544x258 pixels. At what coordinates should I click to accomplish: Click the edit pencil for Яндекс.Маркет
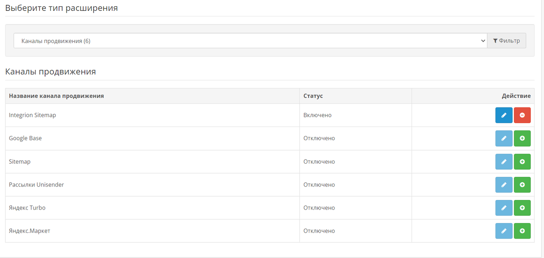point(504,231)
